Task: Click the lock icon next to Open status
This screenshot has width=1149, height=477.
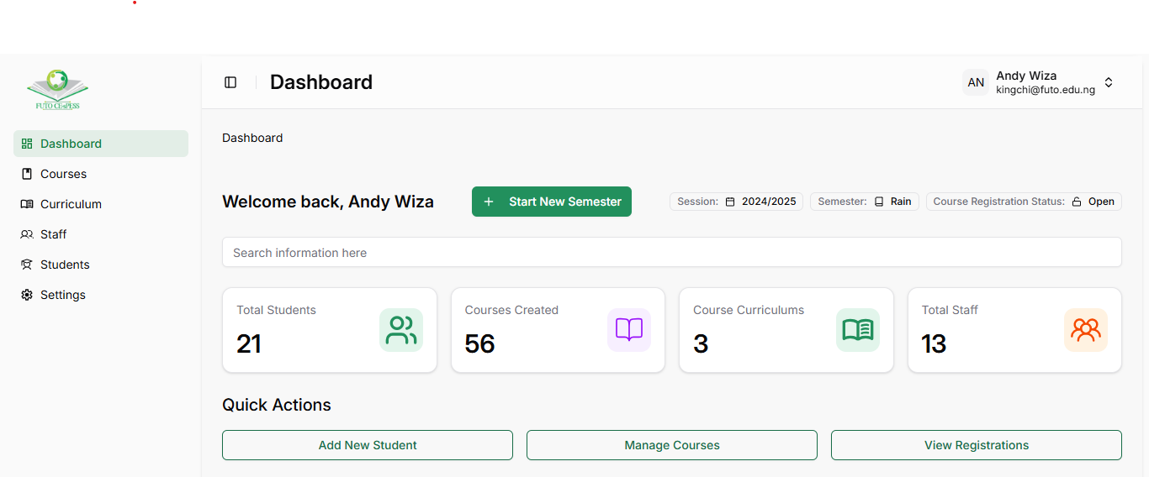Action: [x=1077, y=202]
